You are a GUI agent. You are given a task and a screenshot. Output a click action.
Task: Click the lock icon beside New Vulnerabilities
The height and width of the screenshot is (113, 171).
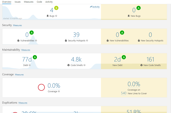(x=108, y=40)
